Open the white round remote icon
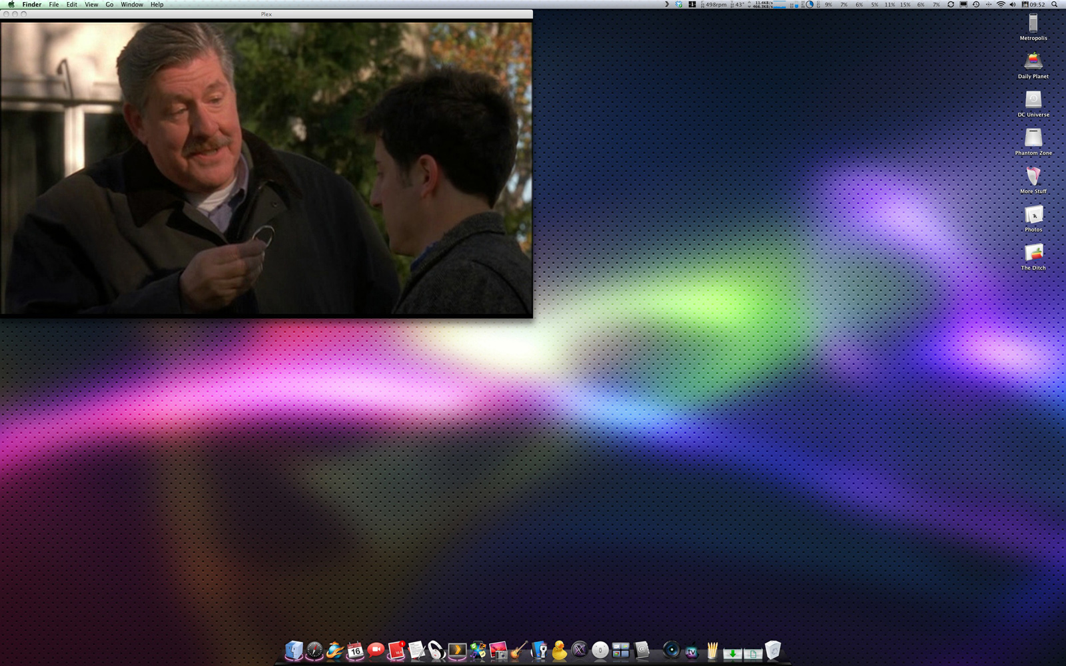1066x666 pixels. 600,650
